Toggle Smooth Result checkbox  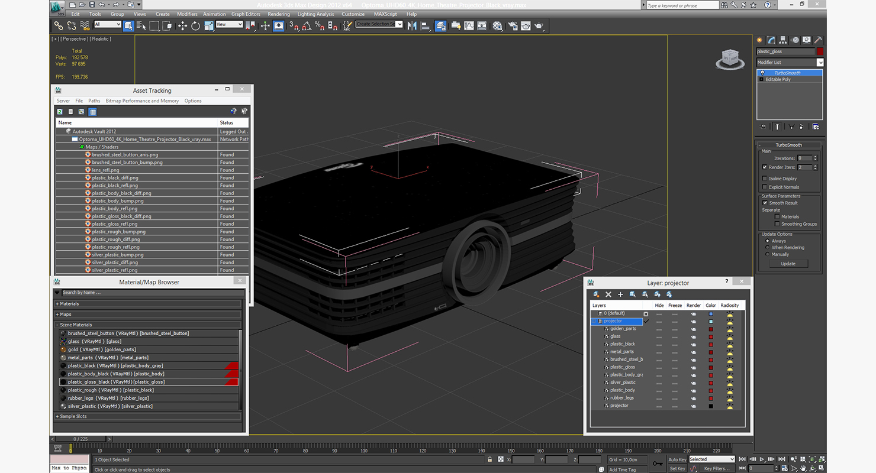[765, 203]
